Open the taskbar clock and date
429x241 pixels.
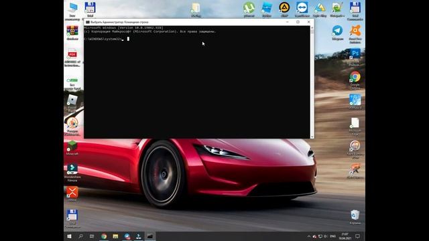pyautogui.click(x=345, y=236)
